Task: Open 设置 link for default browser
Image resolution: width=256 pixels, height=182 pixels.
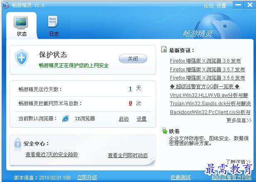Action: pos(142,119)
